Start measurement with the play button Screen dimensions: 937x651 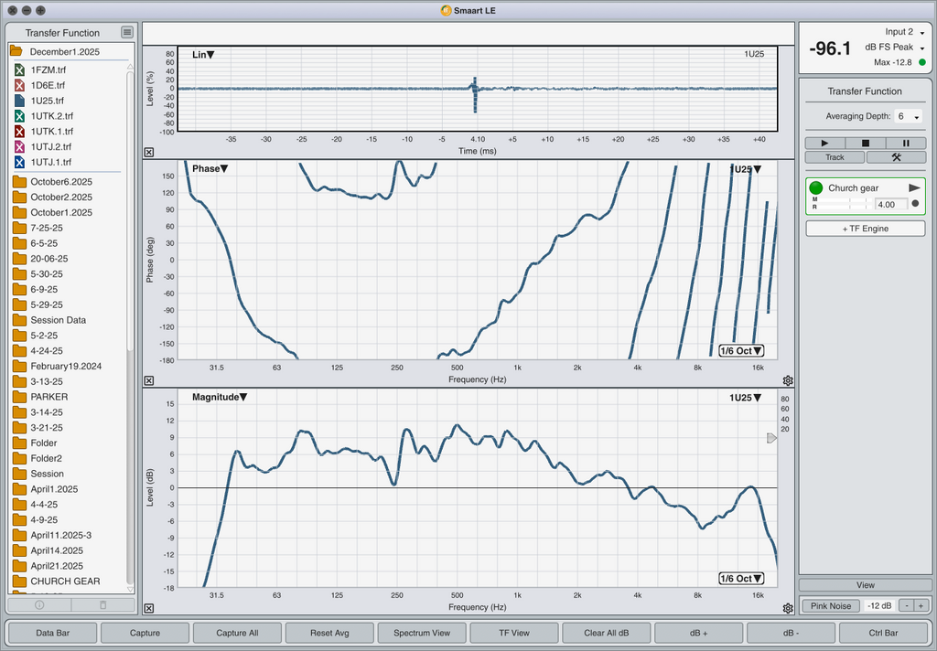[825, 143]
